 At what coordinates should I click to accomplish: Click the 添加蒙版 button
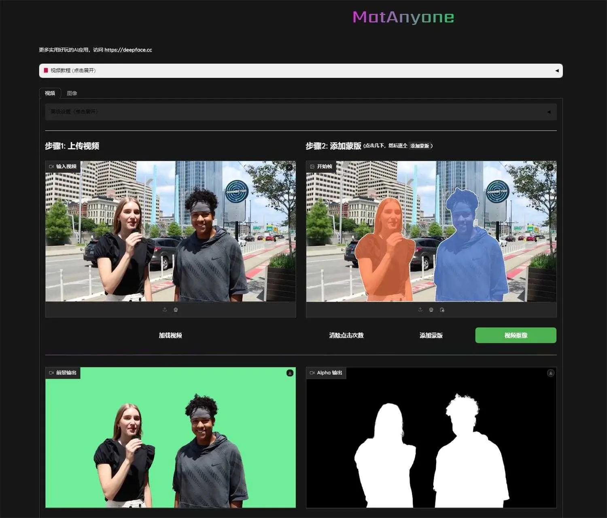click(x=431, y=335)
